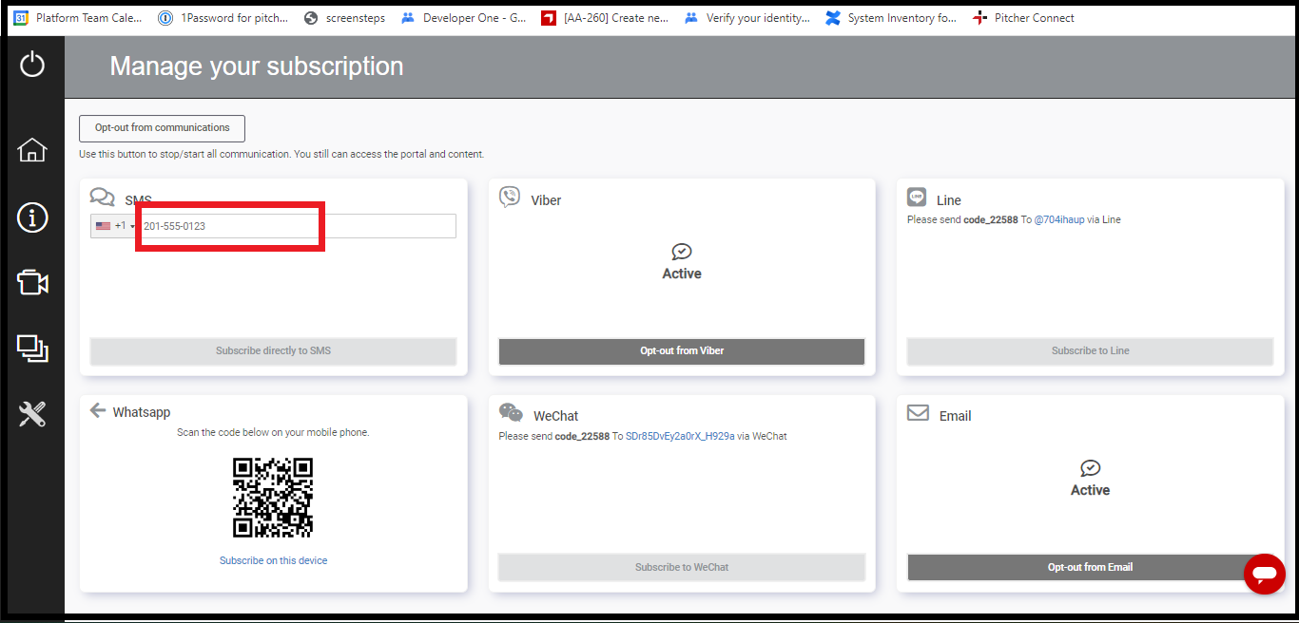The height and width of the screenshot is (623, 1299).
Task: Click the back arrow beside Whatsapp
Action: click(97, 410)
